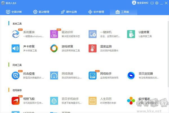The width and height of the screenshot is (169, 113).
Task: Click the 监测程序网络使用 description text
Action: [x=109, y=78]
